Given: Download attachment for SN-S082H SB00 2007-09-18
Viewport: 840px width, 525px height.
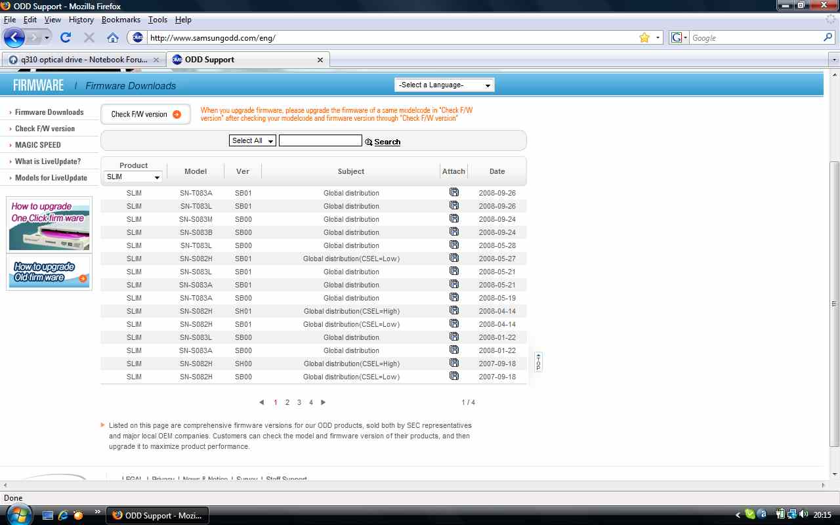Looking at the screenshot, I should [454, 376].
